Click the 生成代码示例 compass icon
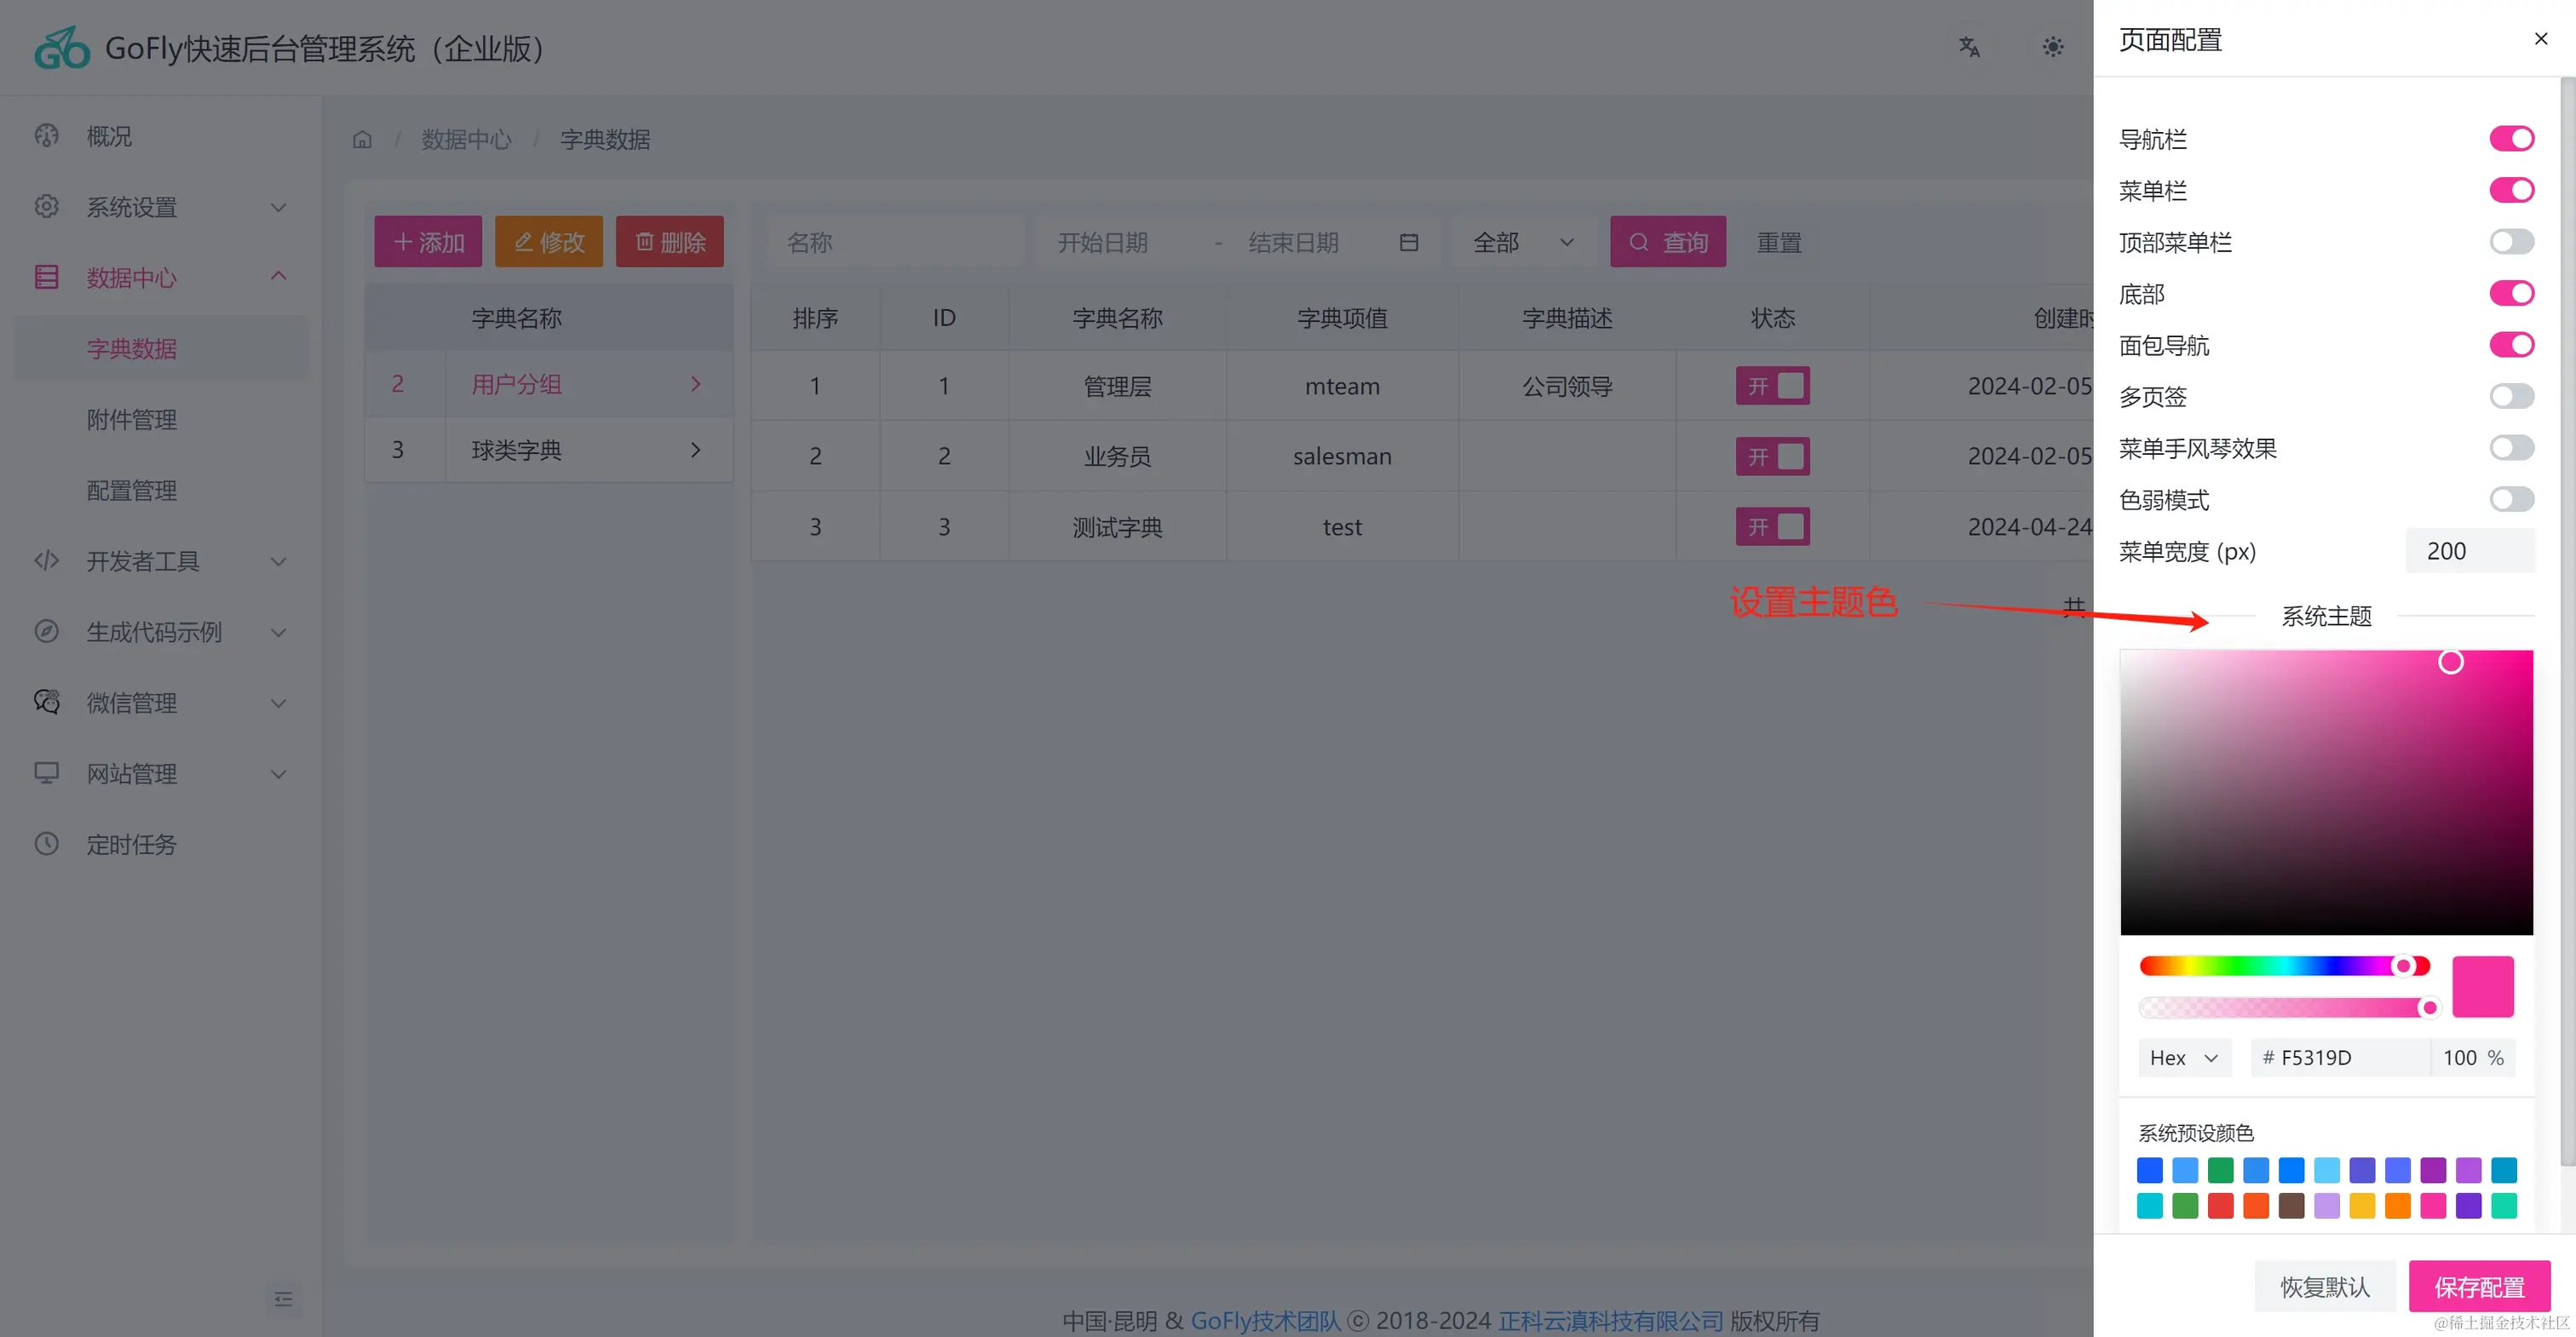 point(47,632)
